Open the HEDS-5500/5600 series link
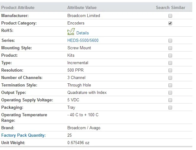Viewport: 196px width, 150px height. (83, 40)
